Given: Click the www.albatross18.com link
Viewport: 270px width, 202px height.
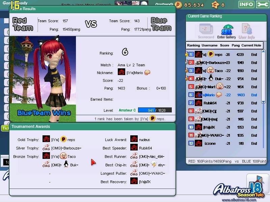Looking at the screenshot, I should tap(239, 200).
